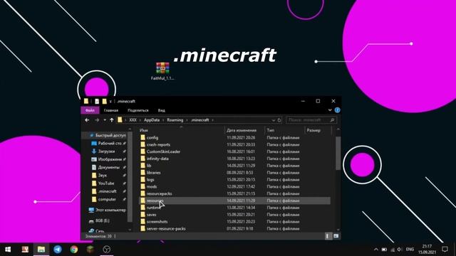Open the Файл ribbon tab

point(90,110)
